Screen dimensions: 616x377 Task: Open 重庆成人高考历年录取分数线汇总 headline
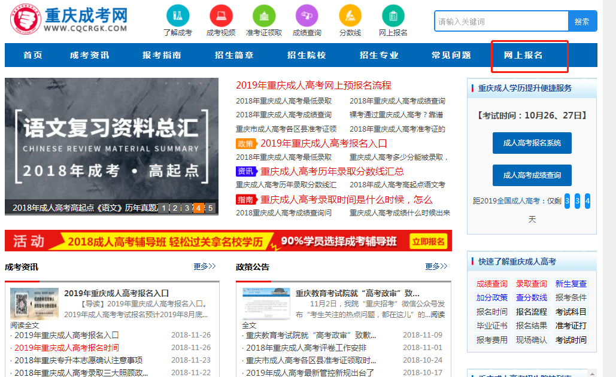click(x=332, y=171)
